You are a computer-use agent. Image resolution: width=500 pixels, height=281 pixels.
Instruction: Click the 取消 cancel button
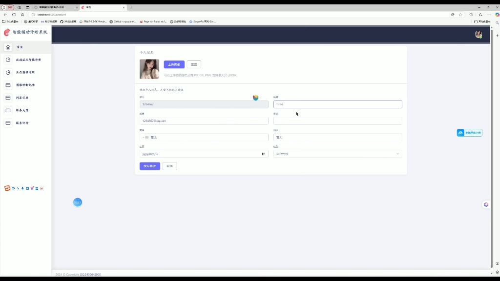click(x=169, y=166)
